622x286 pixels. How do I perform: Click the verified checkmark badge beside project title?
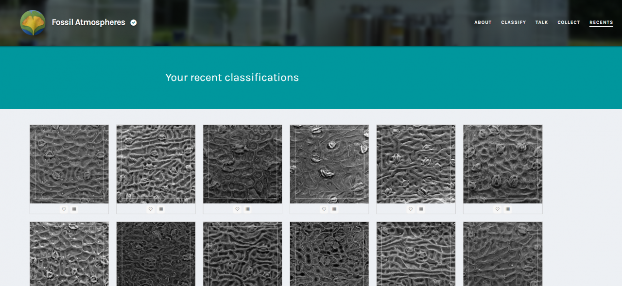(x=134, y=22)
